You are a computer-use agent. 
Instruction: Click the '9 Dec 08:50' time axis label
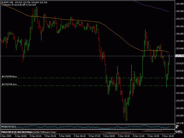tap(109, 136)
